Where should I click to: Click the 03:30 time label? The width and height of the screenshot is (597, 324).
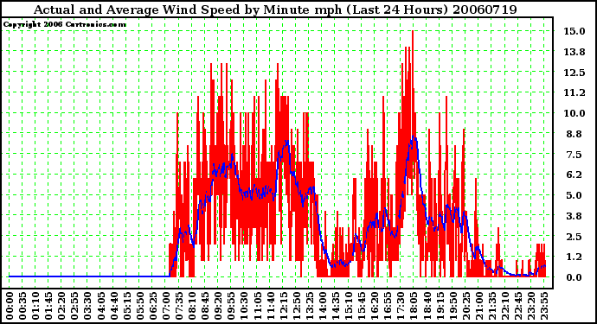coord(87,306)
